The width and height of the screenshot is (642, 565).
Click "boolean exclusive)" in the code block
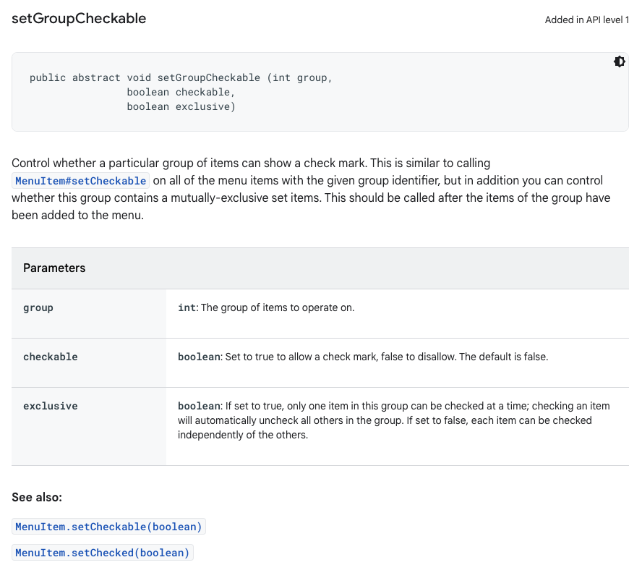click(181, 107)
